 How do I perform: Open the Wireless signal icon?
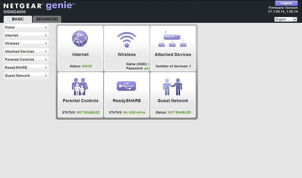click(127, 39)
